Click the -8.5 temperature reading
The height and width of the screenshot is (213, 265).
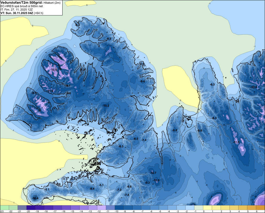[136, 139]
